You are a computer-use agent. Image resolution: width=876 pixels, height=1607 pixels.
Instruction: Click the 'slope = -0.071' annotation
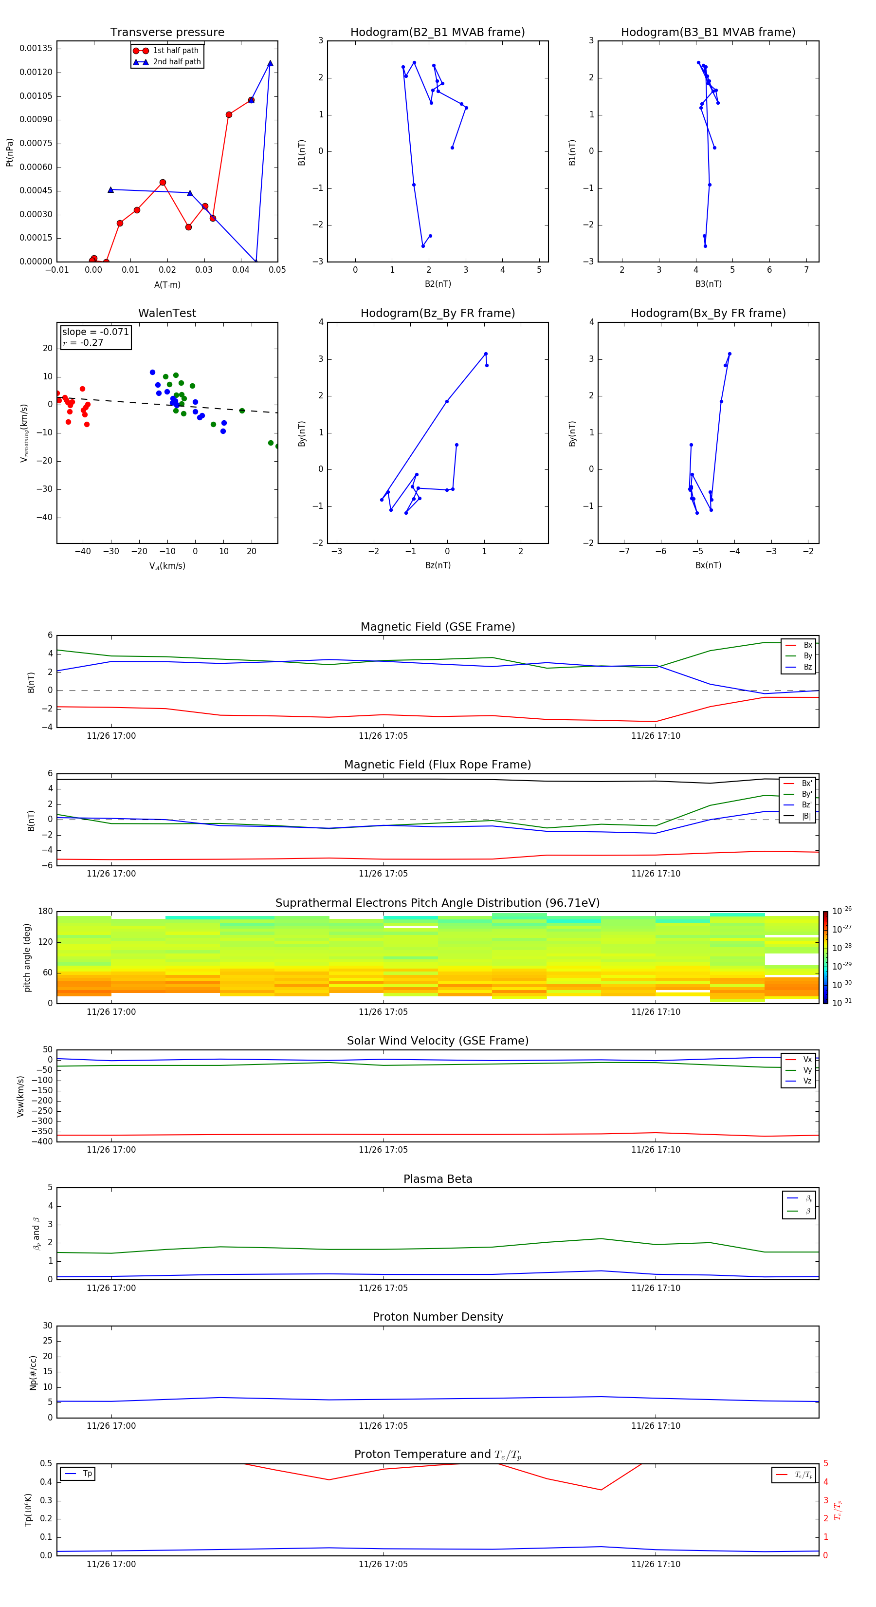[x=95, y=332]
